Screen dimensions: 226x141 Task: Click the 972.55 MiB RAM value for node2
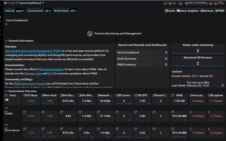tap(179, 116)
